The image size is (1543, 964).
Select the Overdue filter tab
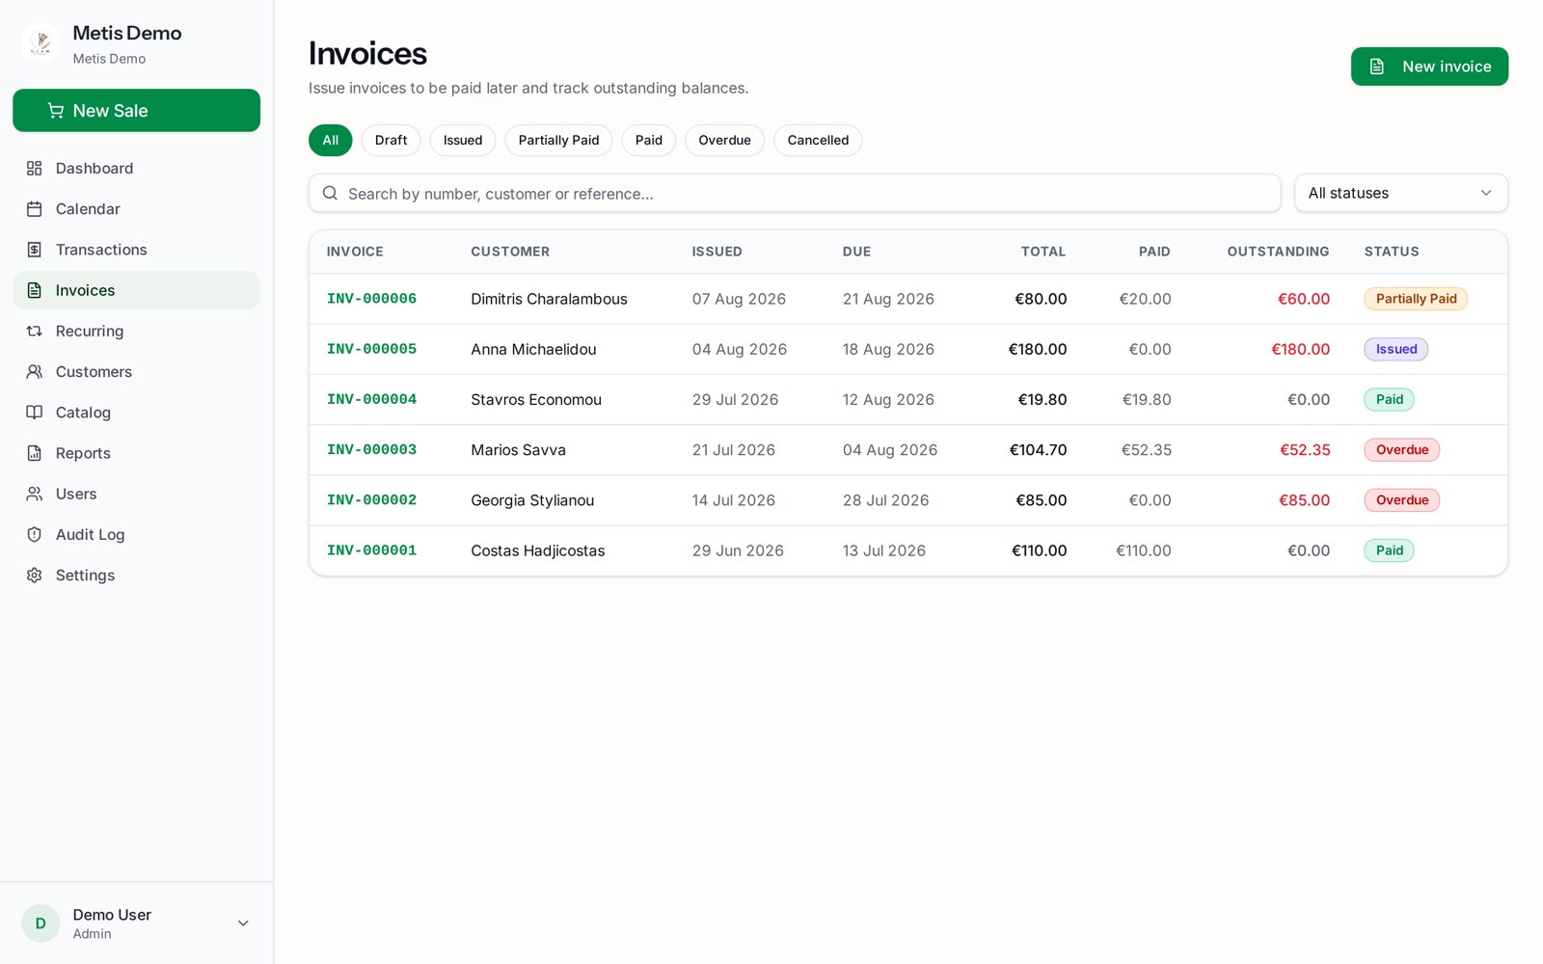click(724, 140)
